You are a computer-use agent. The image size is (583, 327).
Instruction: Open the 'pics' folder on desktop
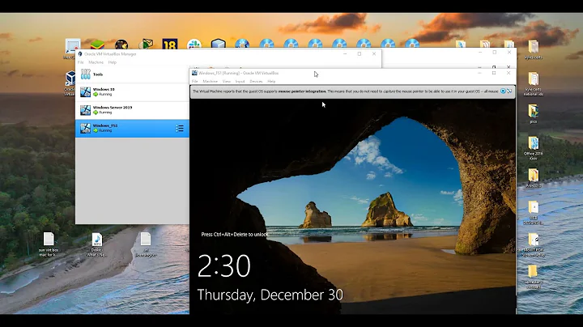point(533,113)
